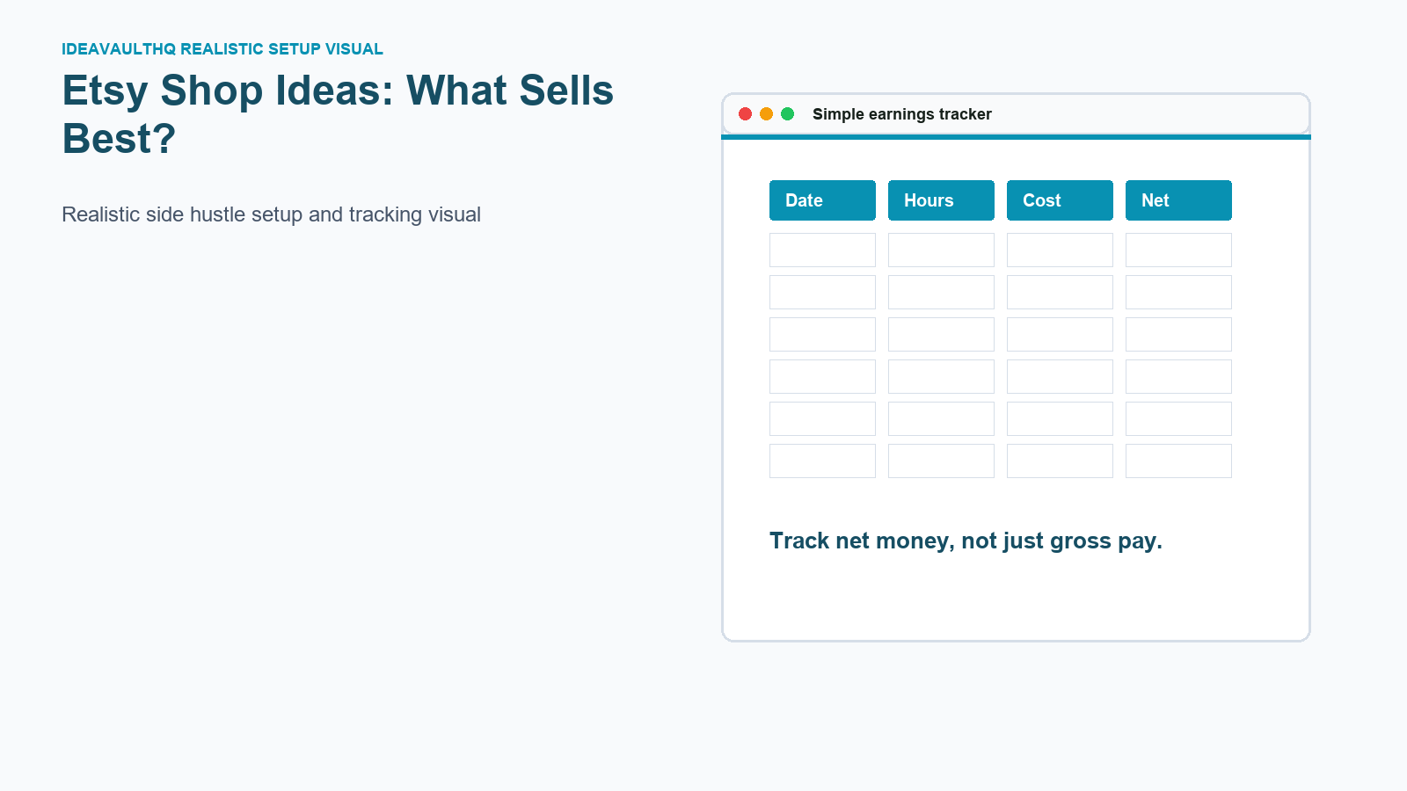
Task: Click the first empty cell under Cost
Action: tap(1060, 250)
